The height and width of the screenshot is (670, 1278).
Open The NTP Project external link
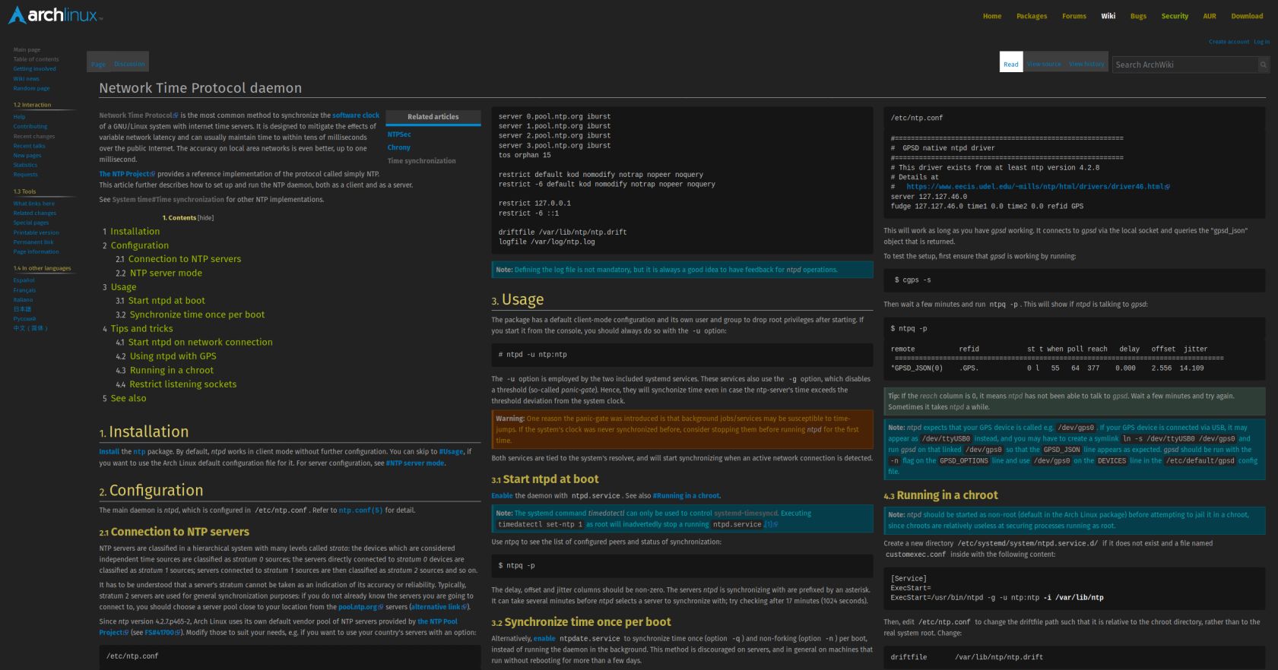coord(127,174)
